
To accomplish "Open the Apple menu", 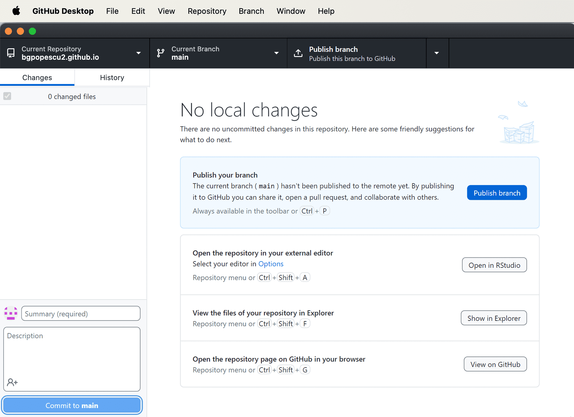I will (x=16, y=11).
